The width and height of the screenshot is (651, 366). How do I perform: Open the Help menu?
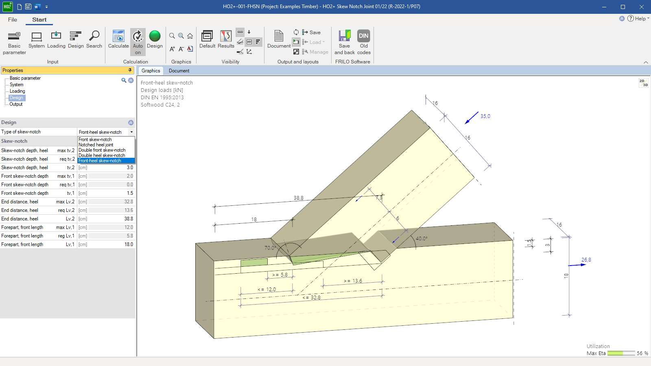tap(638, 19)
